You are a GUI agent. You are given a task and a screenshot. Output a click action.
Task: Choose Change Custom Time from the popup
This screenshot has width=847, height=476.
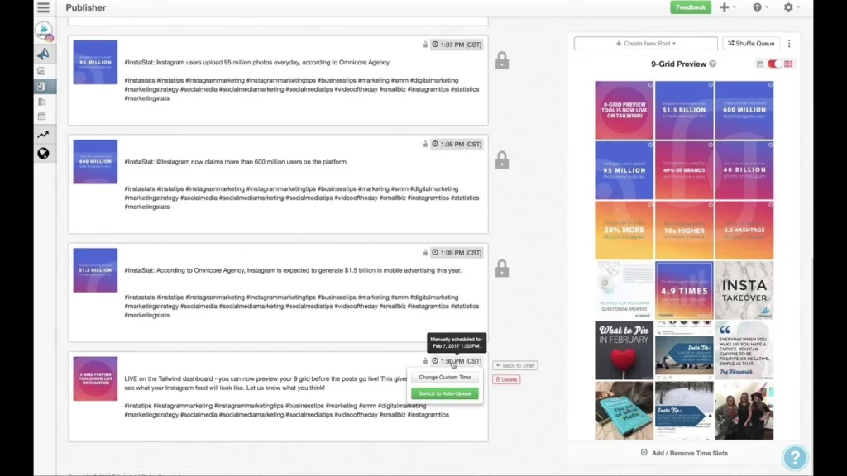(x=444, y=377)
